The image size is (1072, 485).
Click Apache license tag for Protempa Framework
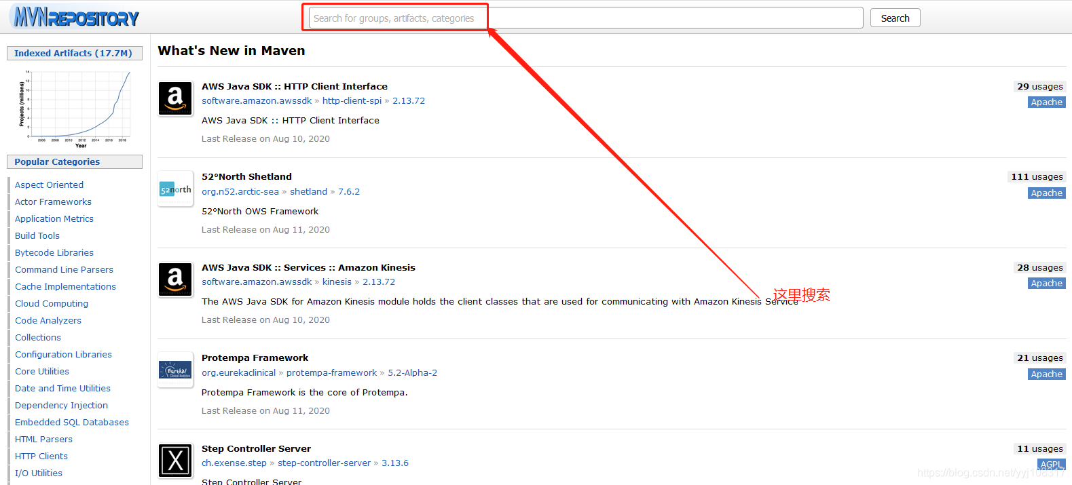coord(1046,374)
